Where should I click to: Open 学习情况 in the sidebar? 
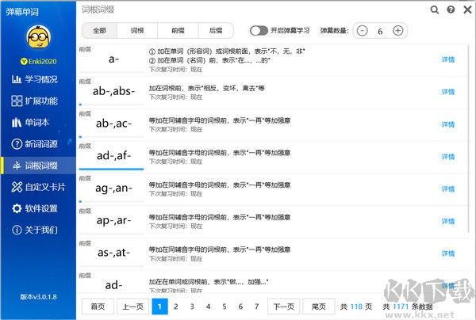point(38,79)
